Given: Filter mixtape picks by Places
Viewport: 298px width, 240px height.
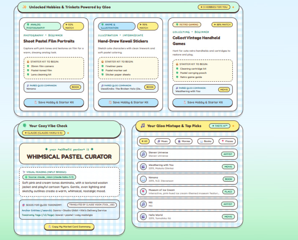Looking at the screenshot, I should click(x=227, y=141).
